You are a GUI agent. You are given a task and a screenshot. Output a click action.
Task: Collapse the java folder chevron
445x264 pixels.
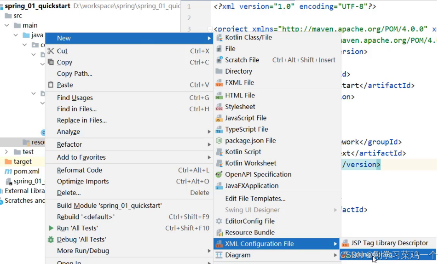click(16, 35)
